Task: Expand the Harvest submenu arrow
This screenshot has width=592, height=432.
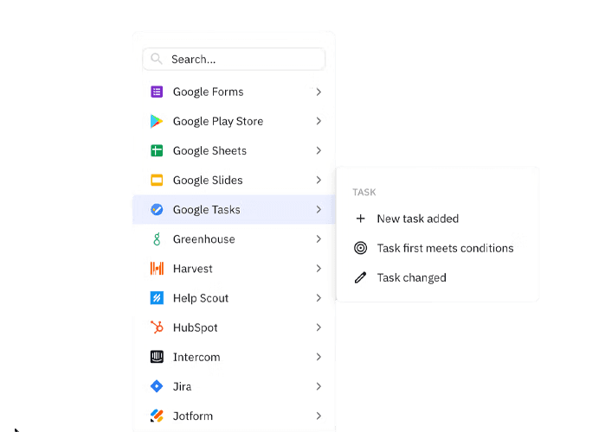Action: coord(319,269)
